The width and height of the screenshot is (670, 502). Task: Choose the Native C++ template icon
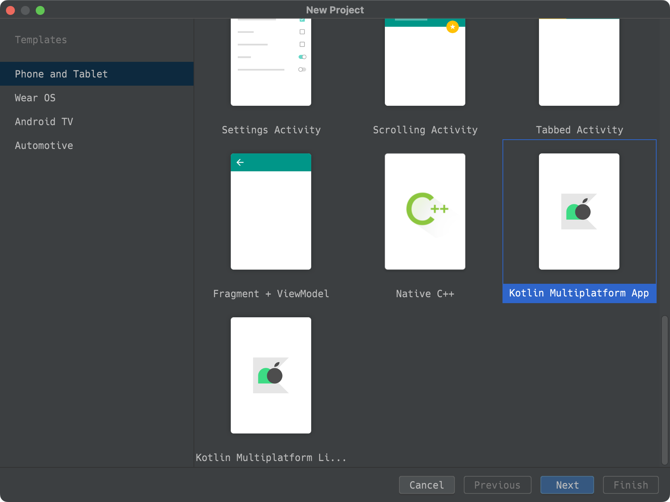click(x=425, y=212)
